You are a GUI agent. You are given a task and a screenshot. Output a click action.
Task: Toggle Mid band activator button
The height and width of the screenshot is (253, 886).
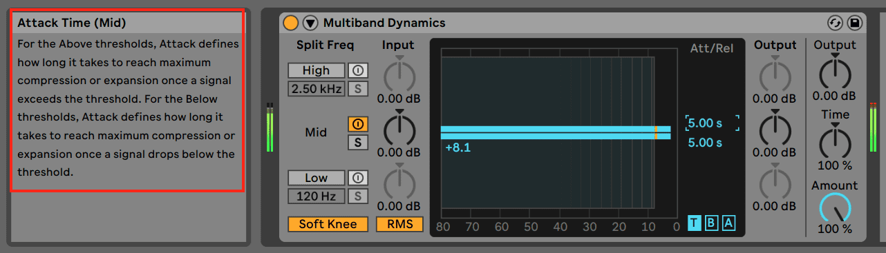(357, 124)
